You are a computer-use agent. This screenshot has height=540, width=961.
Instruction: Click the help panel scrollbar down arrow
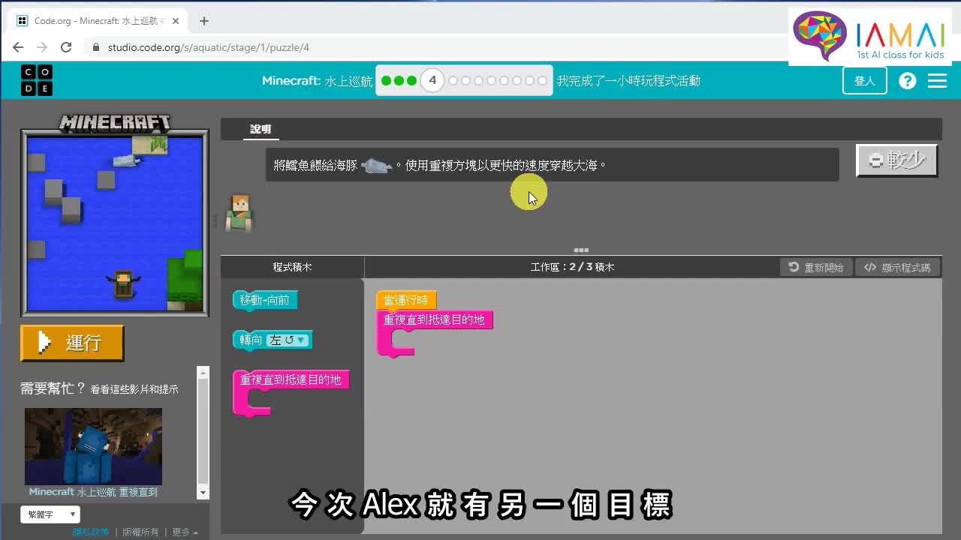pos(203,493)
